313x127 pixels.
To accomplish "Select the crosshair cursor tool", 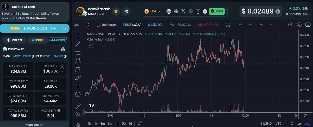I will click(x=78, y=35).
